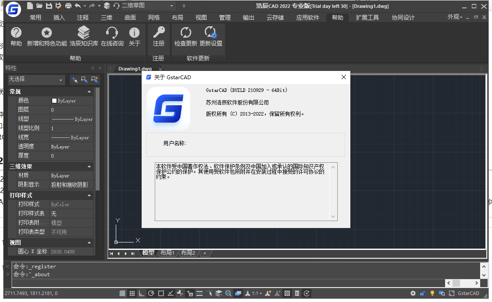This screenshot has height=302, width=492.
Task: Toggle polar tracking in status bar
Action: (x=151, y=293)
